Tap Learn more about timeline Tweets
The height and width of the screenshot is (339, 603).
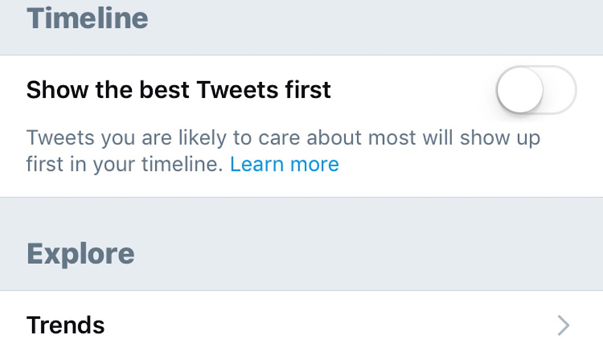284,164
